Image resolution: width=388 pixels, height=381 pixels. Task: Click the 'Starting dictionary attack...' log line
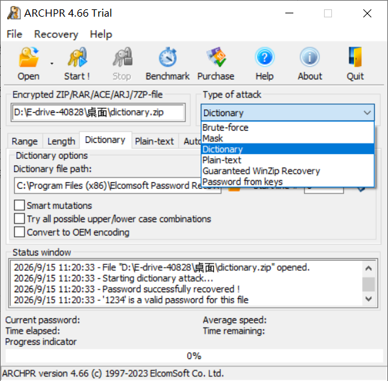pos(113,278)
